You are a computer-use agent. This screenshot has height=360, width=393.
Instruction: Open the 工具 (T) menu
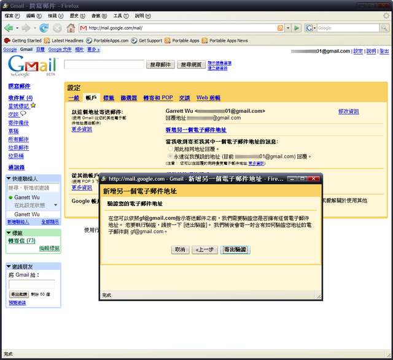pyautogui.click(x=121, y=16)
